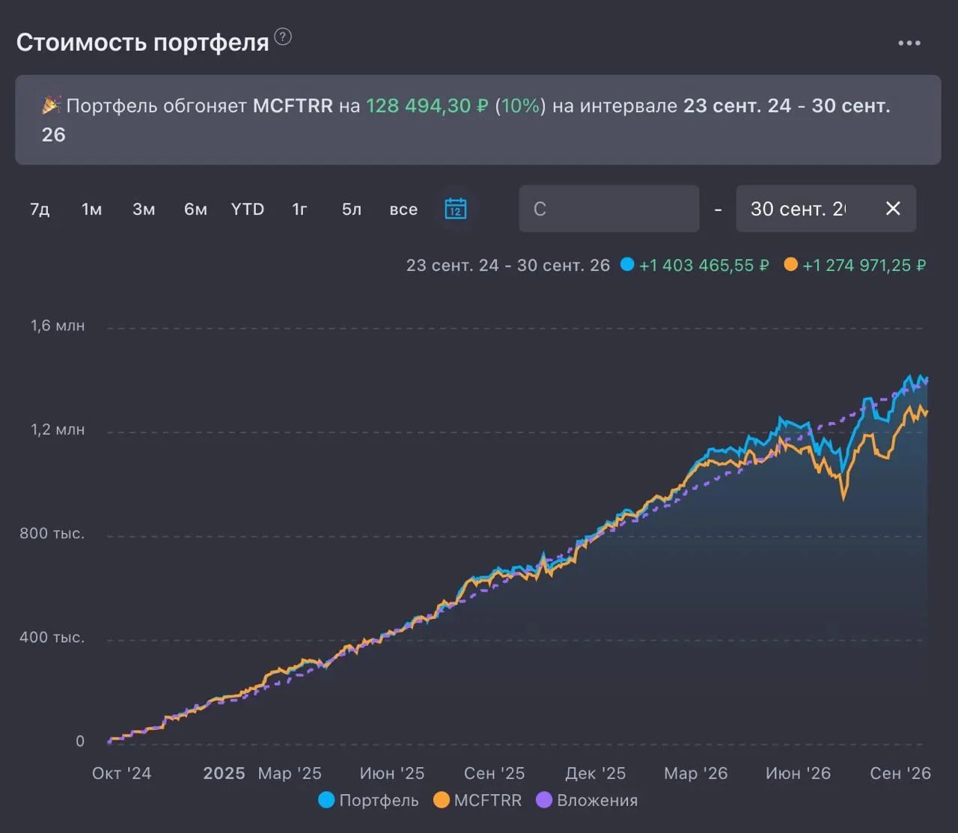
Task: Click the Сен '26 axis label
Action: (900, 773)
